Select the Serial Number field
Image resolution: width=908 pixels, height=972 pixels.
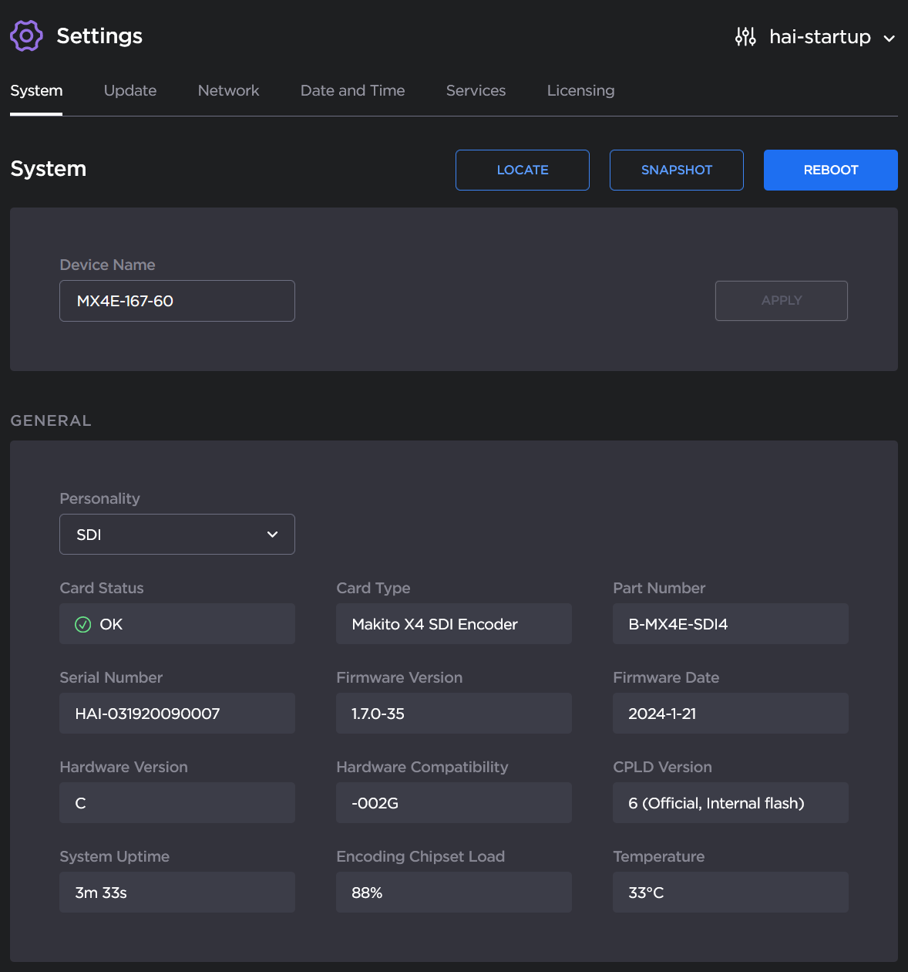point(177,714)
